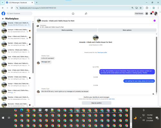Open Amanda's conversation in the list

click(16, 24)
